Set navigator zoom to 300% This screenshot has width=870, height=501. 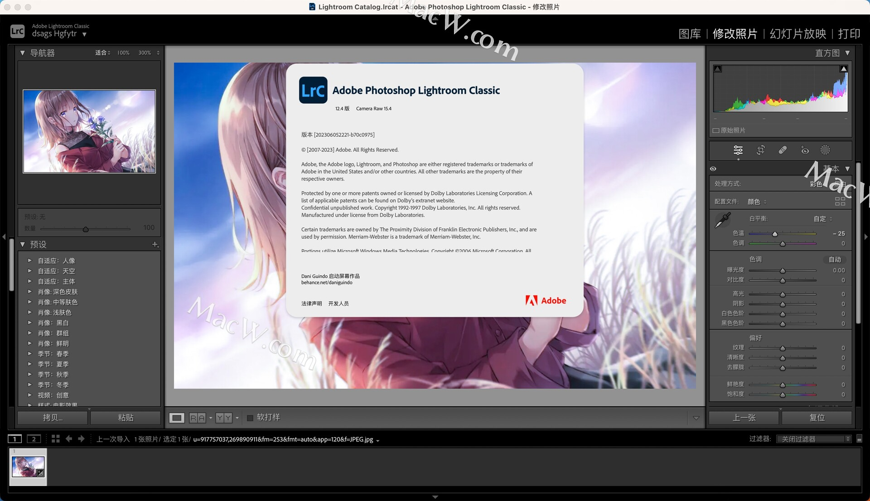(x=145, y=53)
